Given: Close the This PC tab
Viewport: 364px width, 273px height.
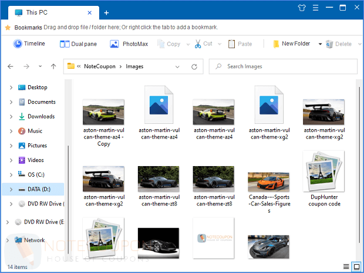Looking at the screenshot, I should pos(90,13).
